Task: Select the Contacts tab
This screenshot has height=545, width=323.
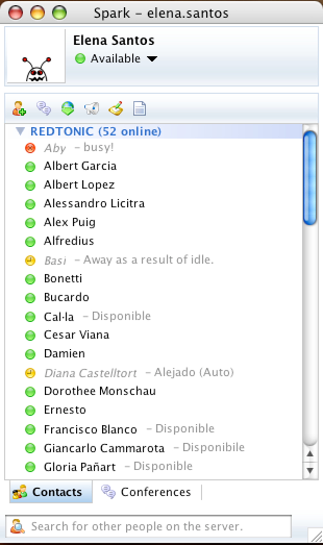Action: tap(51, 492)
